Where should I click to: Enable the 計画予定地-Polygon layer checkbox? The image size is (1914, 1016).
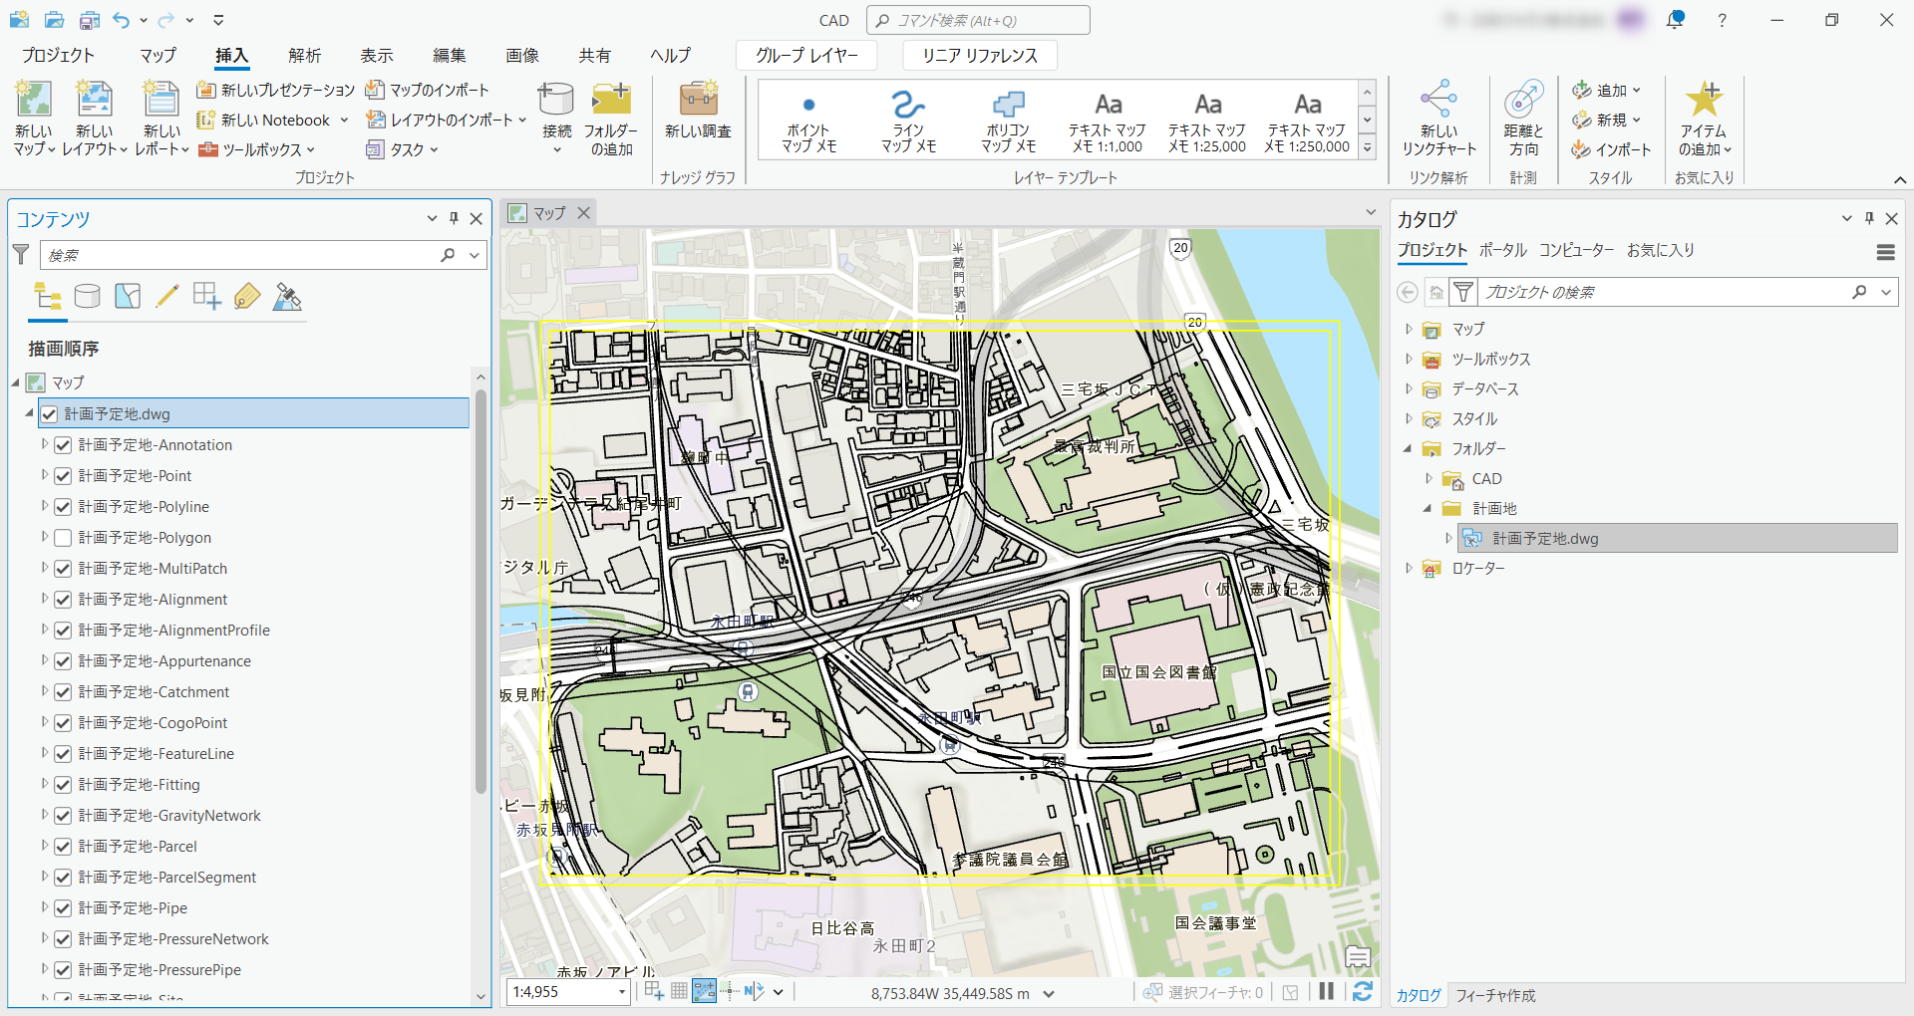pyautogui.click(x=63, y=538)
